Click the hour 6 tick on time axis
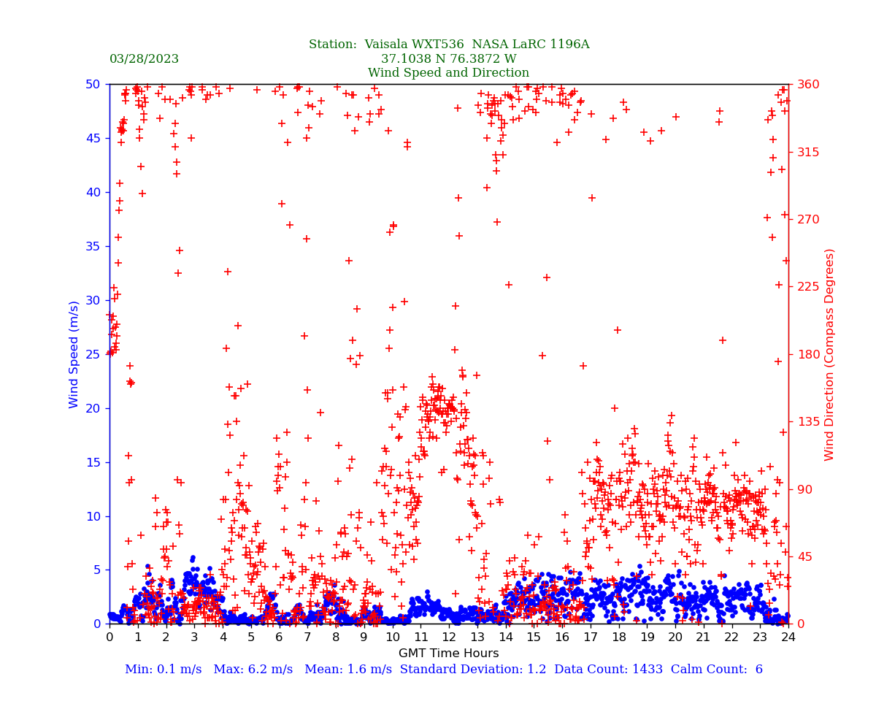The image size is (876, 701). 280,637
